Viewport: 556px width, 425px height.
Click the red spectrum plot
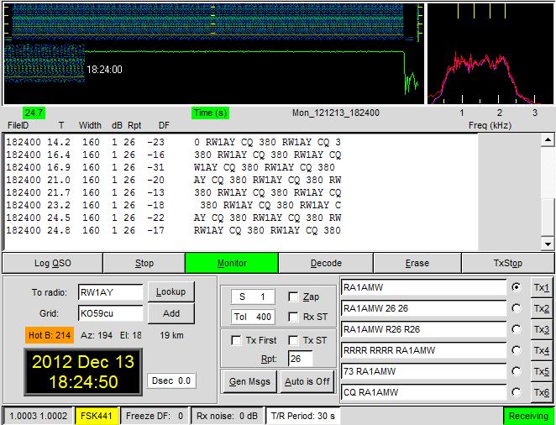coord(490,54)
